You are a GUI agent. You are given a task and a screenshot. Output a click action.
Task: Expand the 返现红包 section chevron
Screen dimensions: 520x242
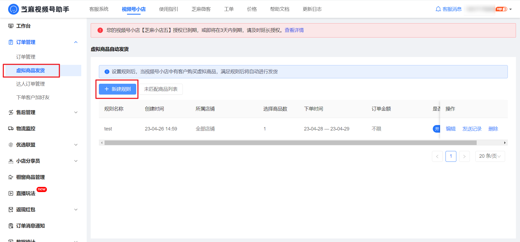pos(76,210)
